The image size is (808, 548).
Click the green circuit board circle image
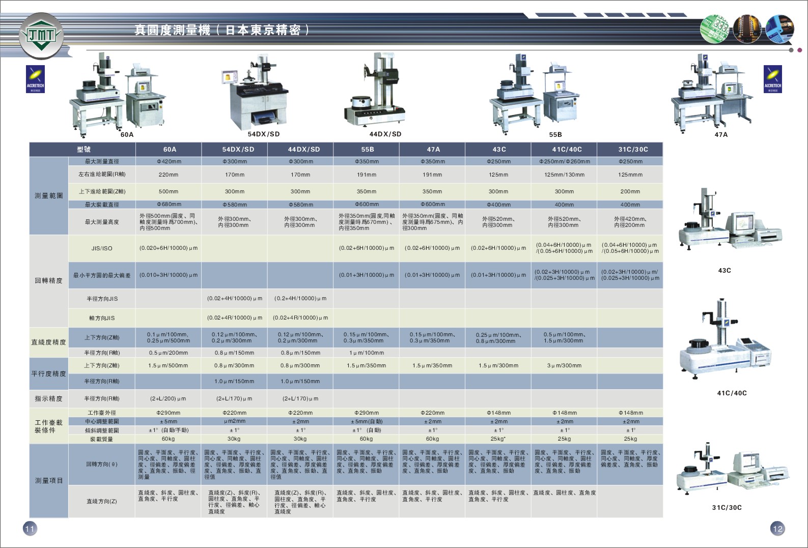(x=714, y=29)
